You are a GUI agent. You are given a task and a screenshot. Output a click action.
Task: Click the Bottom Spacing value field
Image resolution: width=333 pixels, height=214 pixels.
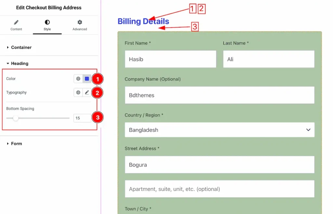pos(82,118)
